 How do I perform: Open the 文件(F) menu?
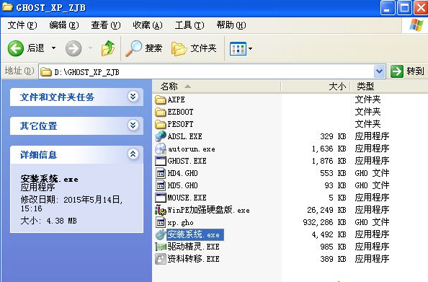[x=22, y=25]
